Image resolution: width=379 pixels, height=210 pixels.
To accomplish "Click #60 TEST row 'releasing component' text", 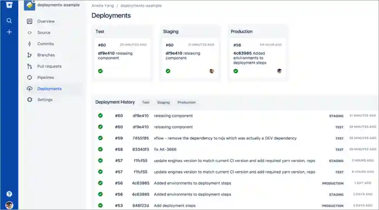I will click(x=173, y=127).
